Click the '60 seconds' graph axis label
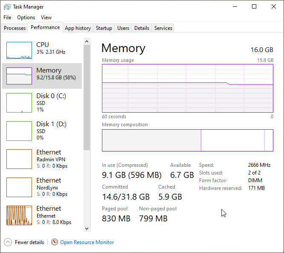This screenshot has width=284, height=253. point(114,116)
